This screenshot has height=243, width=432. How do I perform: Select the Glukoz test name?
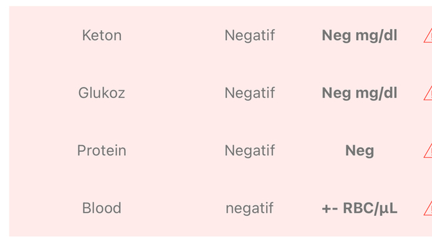(102, 93)
